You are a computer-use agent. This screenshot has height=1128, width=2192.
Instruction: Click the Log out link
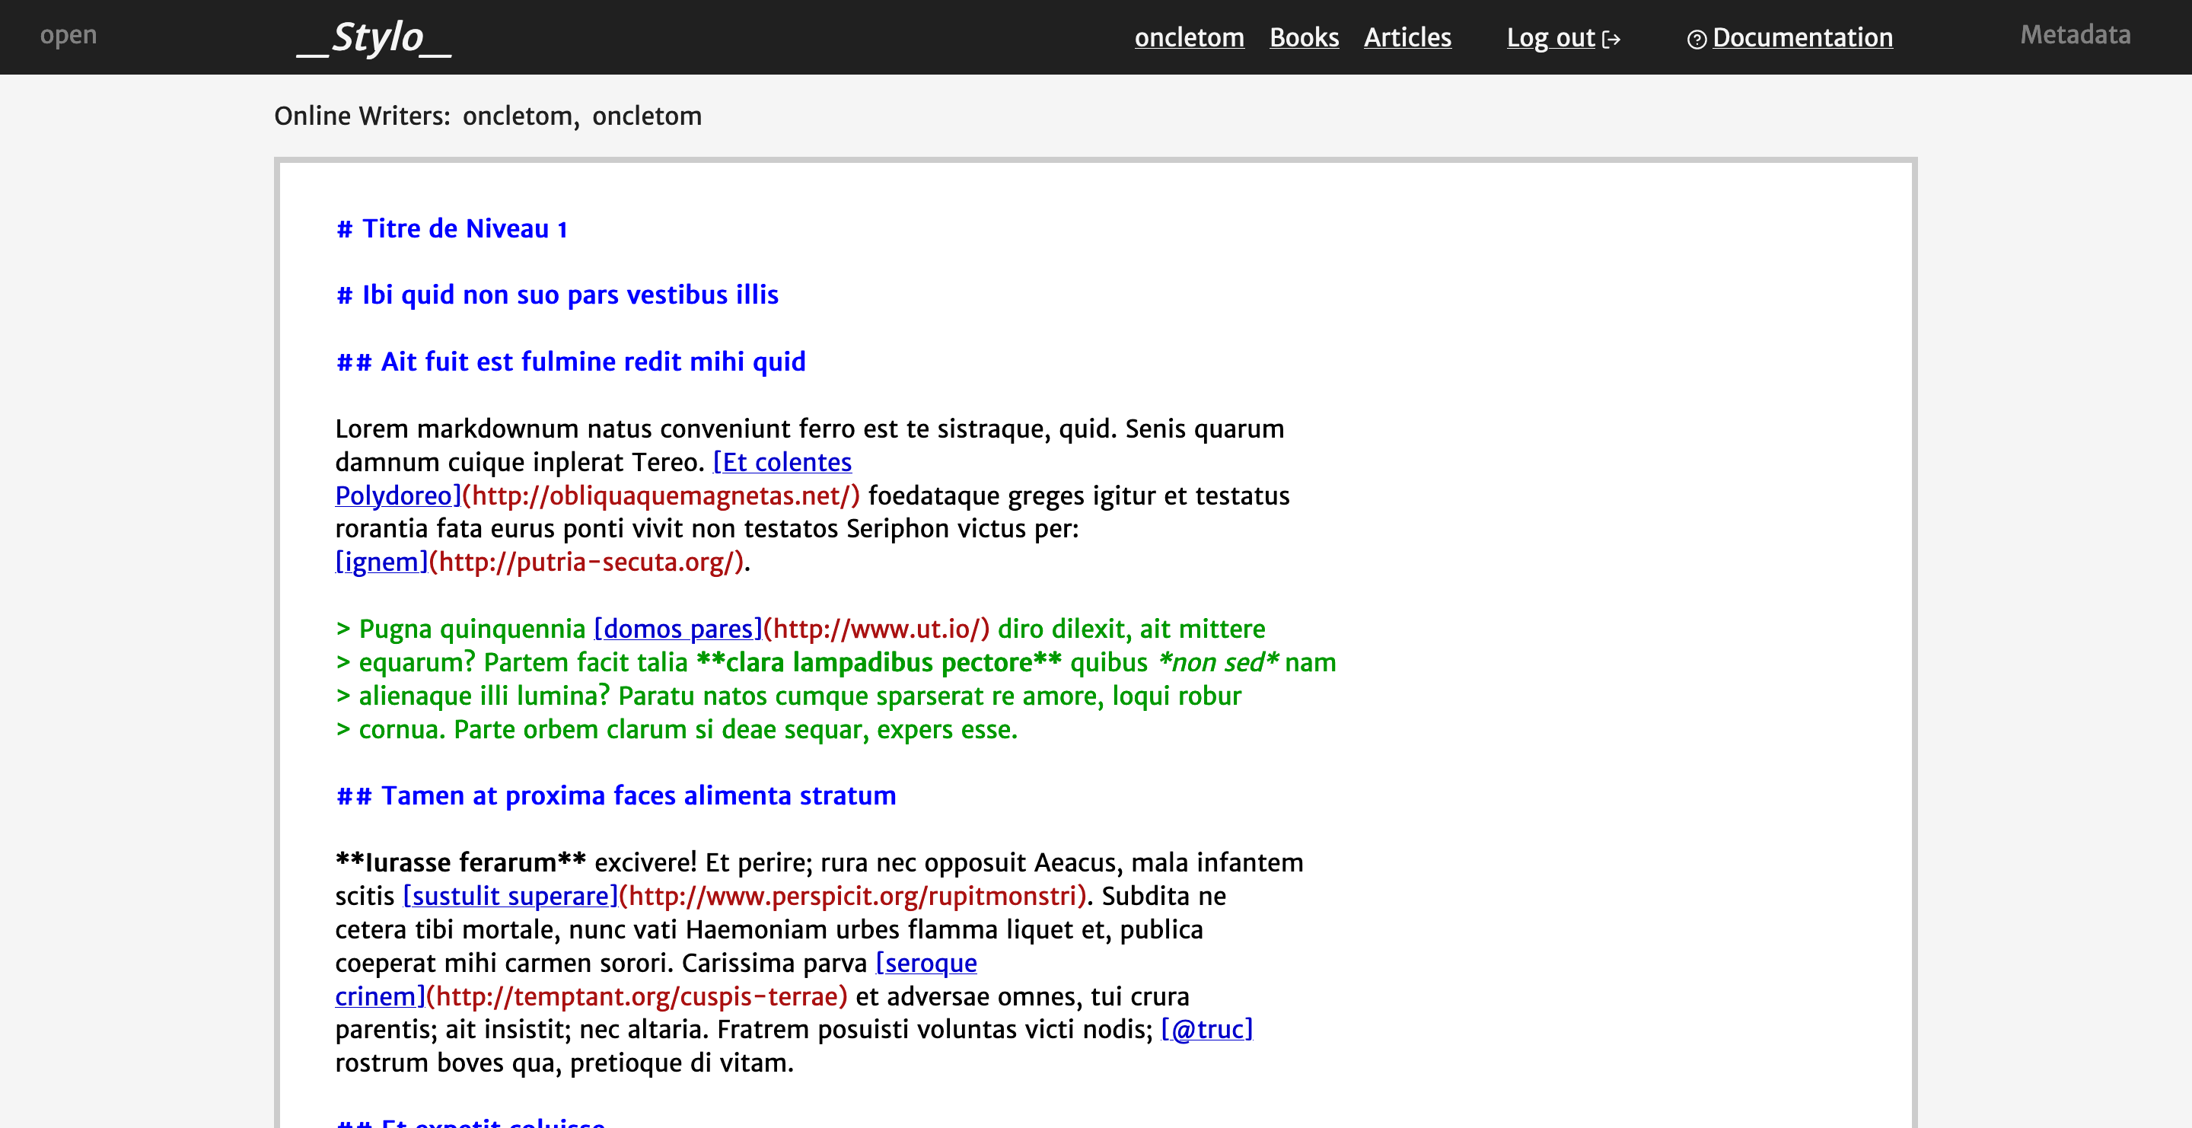[1550, 37]
